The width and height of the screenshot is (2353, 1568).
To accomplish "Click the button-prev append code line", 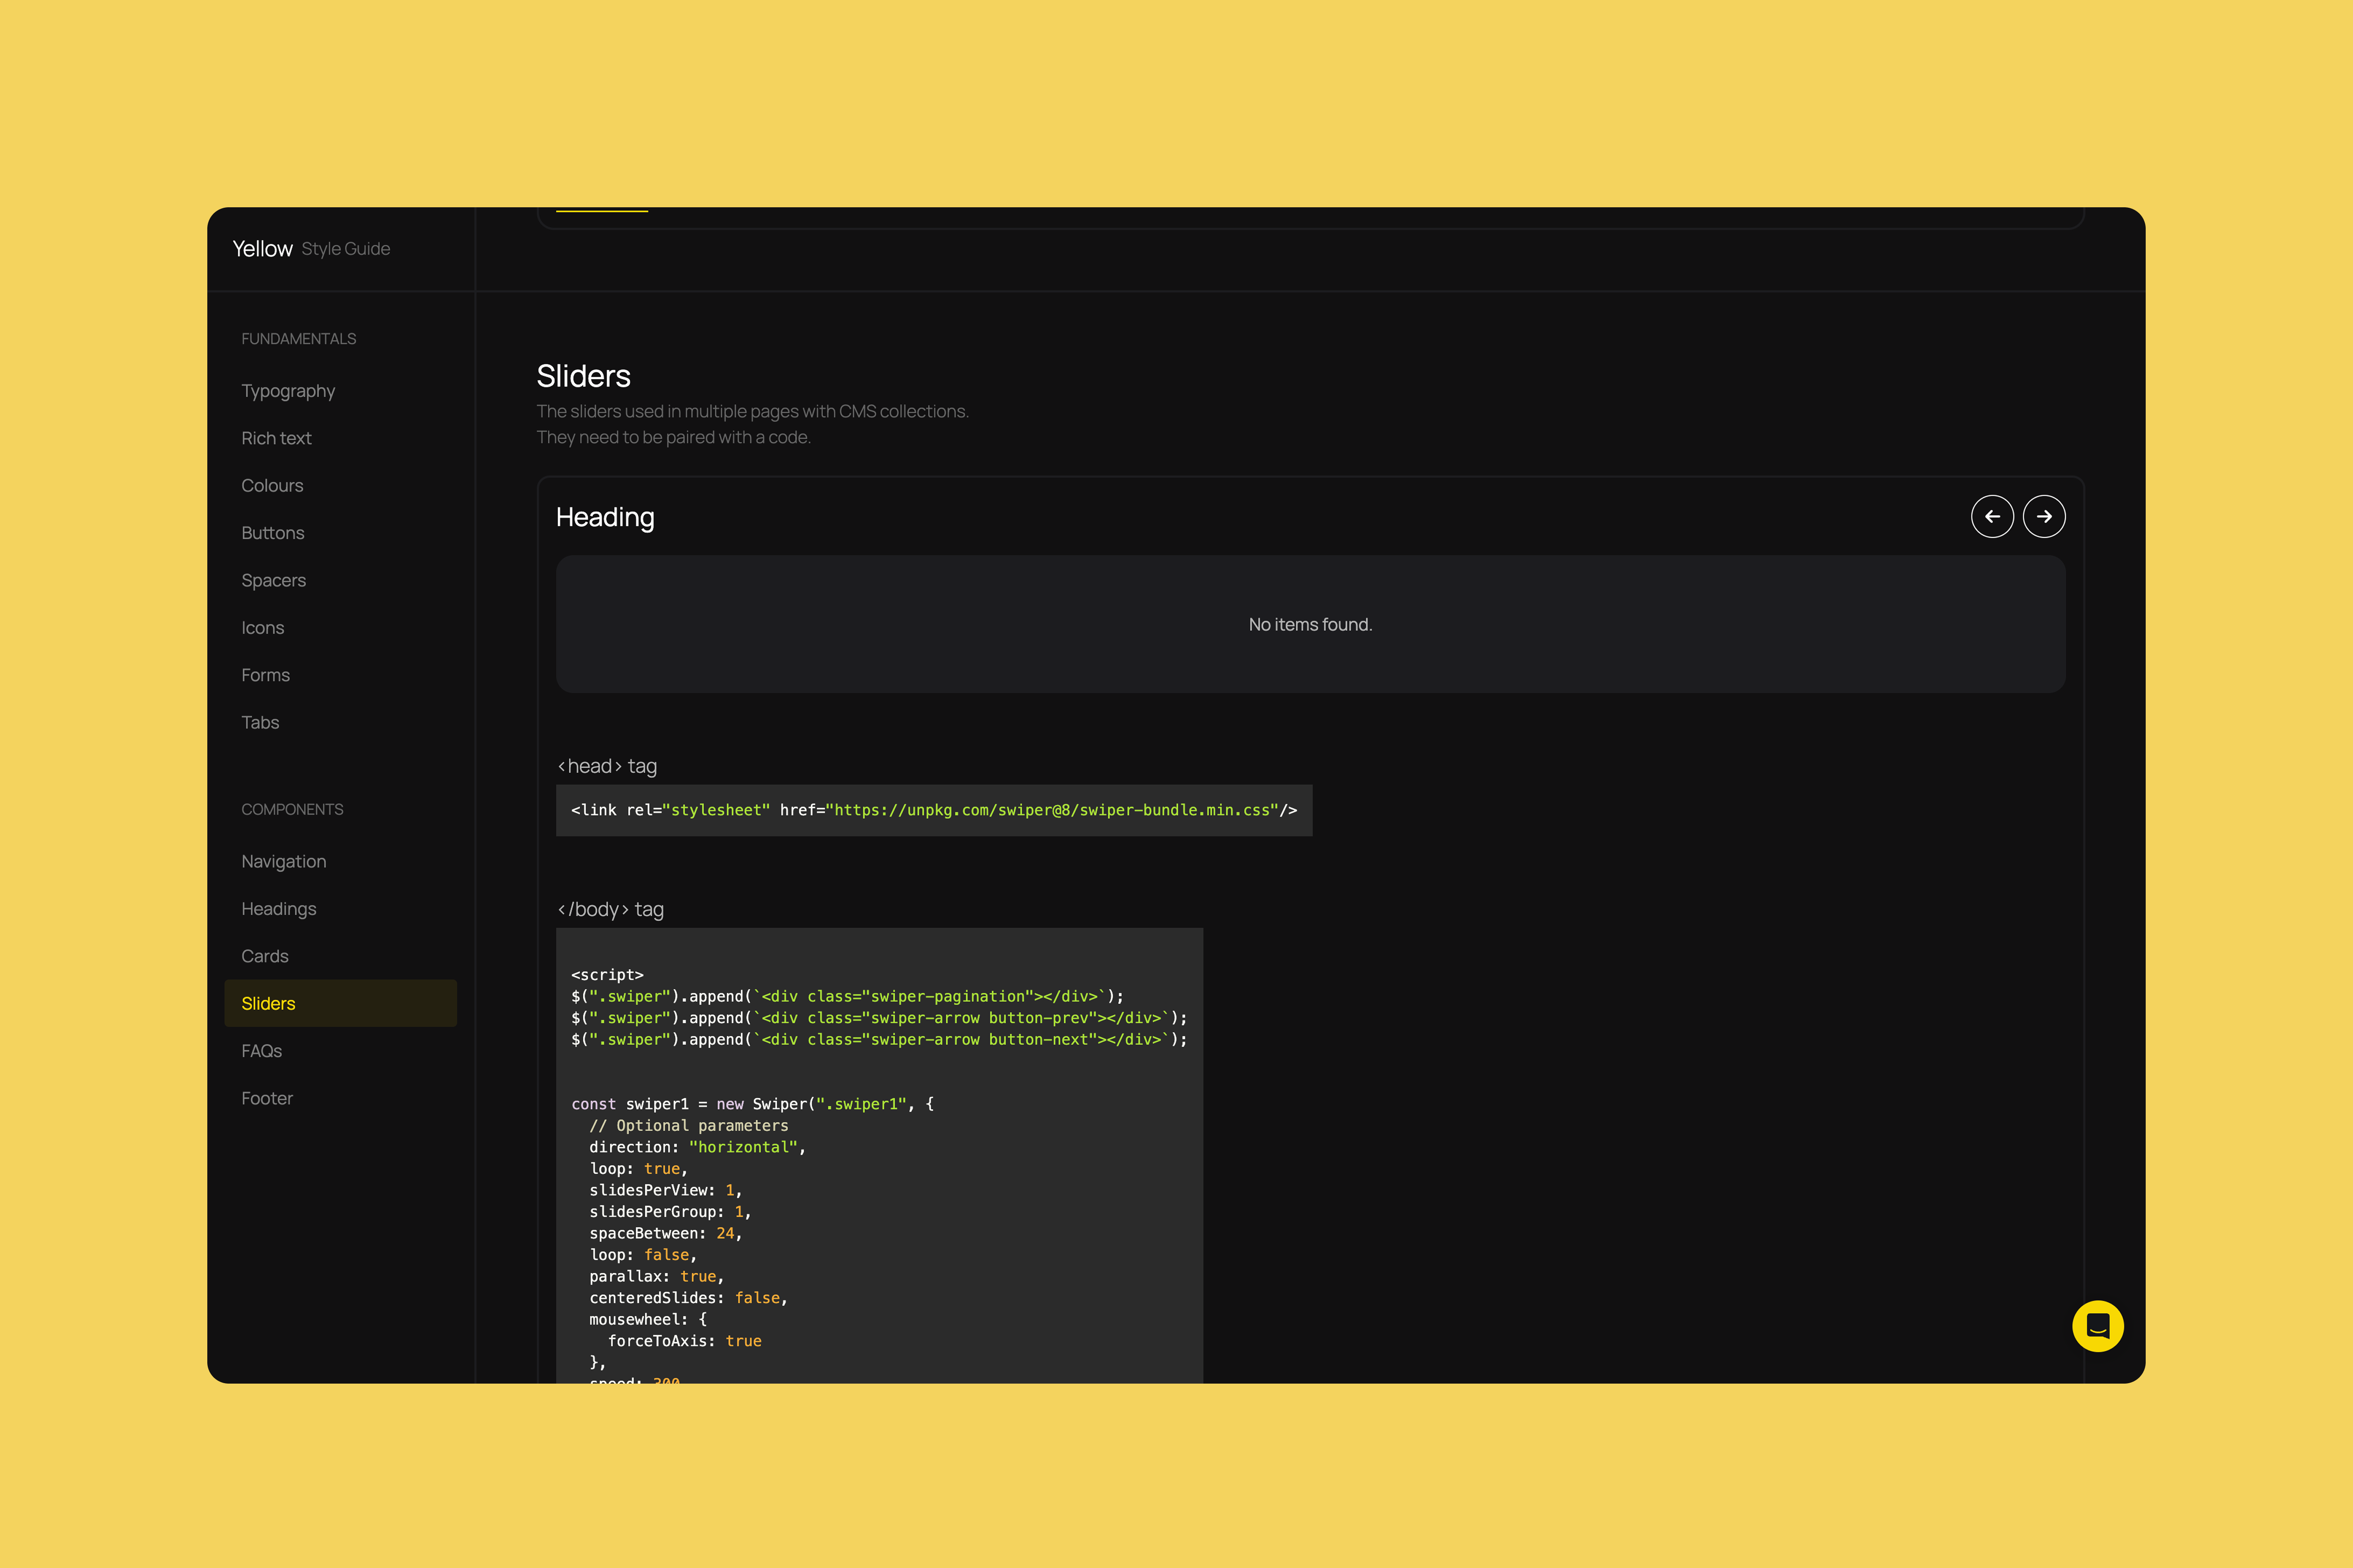I will point(879,1018).
